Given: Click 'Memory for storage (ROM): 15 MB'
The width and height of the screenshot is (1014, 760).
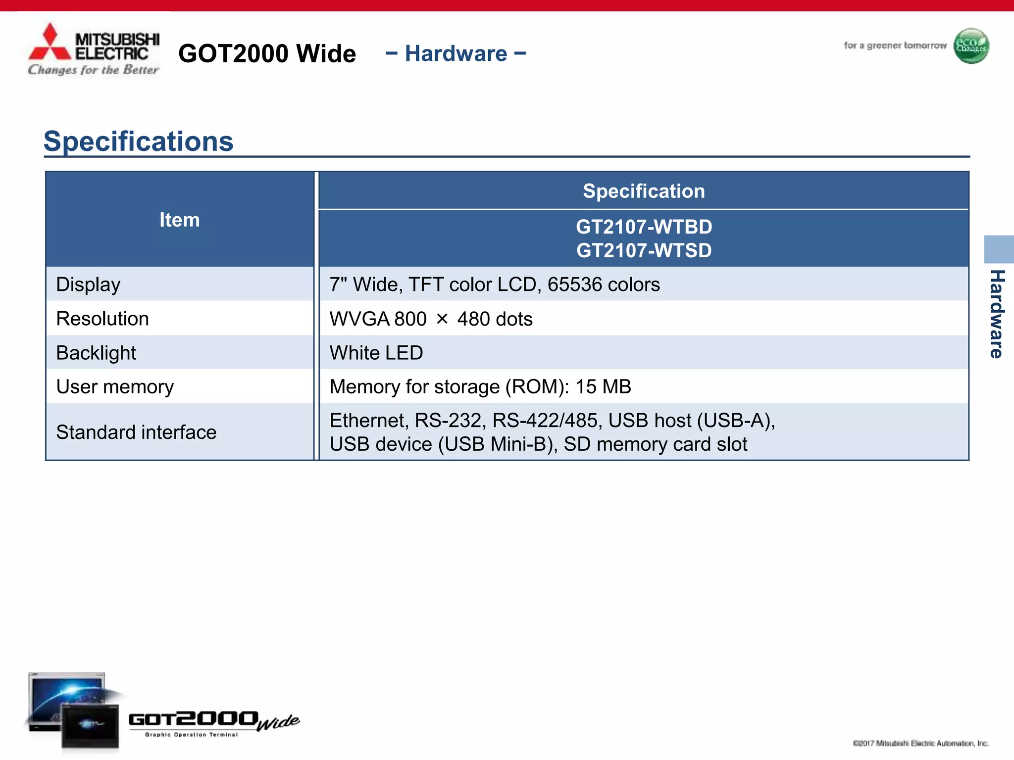Looking at the screenshot, I should (x=480, y=387).
